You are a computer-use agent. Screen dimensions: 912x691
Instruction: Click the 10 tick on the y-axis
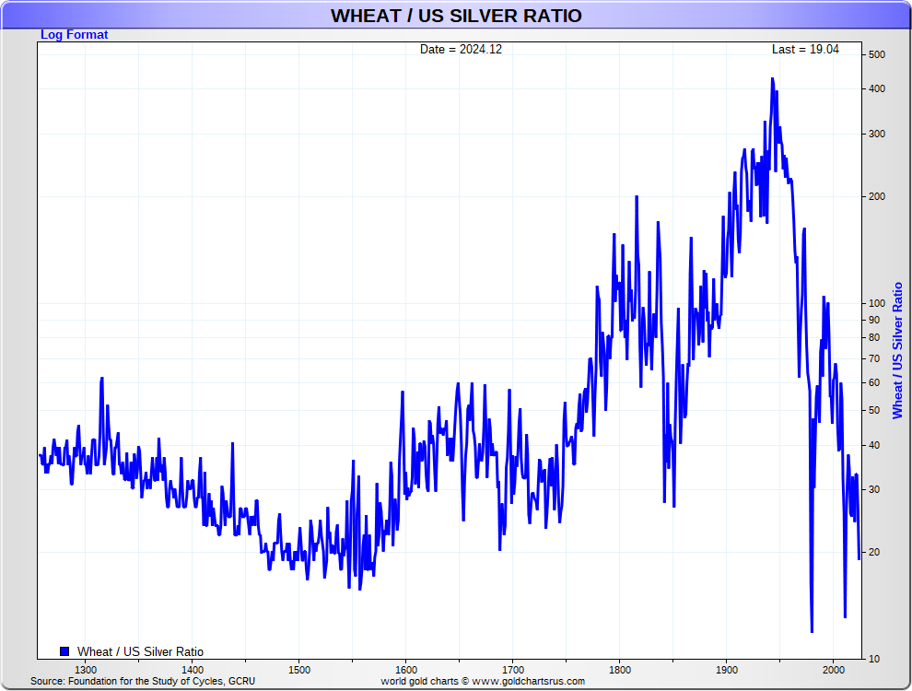pos(874,659)
